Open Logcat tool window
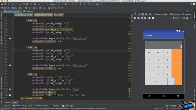The width and height of the screenshot is (196, 110). [x=27, y=106]
